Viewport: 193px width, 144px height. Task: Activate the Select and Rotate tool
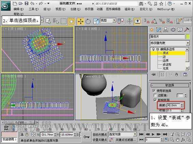point(88,21)
